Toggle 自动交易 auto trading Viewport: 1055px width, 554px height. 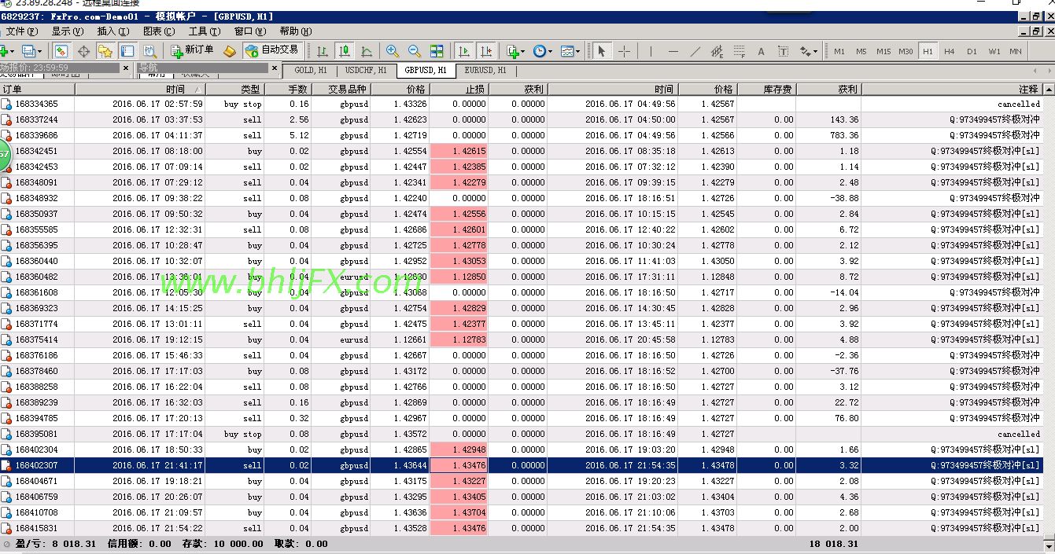tap(272, 51)
